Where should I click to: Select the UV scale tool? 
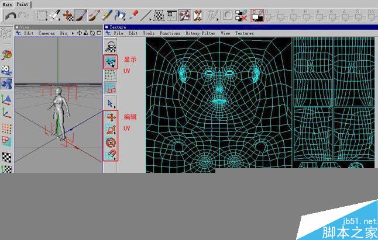pyautogui.click(x=111, y=130)
